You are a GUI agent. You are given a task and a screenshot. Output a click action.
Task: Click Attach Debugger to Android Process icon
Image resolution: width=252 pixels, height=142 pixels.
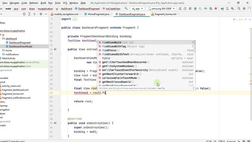coord(211,9)
